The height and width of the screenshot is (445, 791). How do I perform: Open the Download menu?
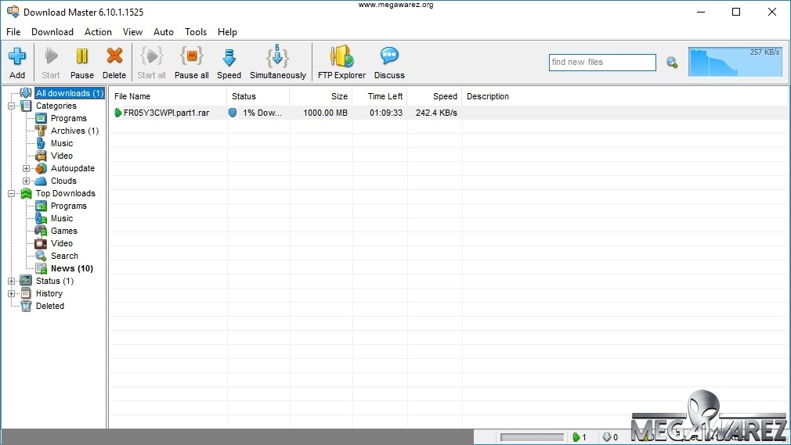(x=52, y=32)
